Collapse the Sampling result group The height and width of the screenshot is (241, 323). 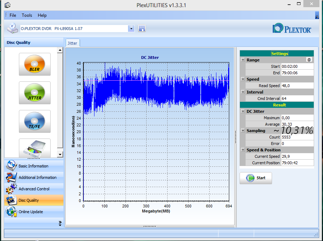click(243, 130)
